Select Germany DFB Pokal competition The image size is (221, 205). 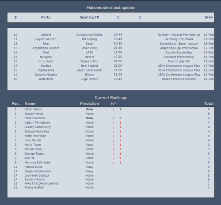[x=179, y=39]
